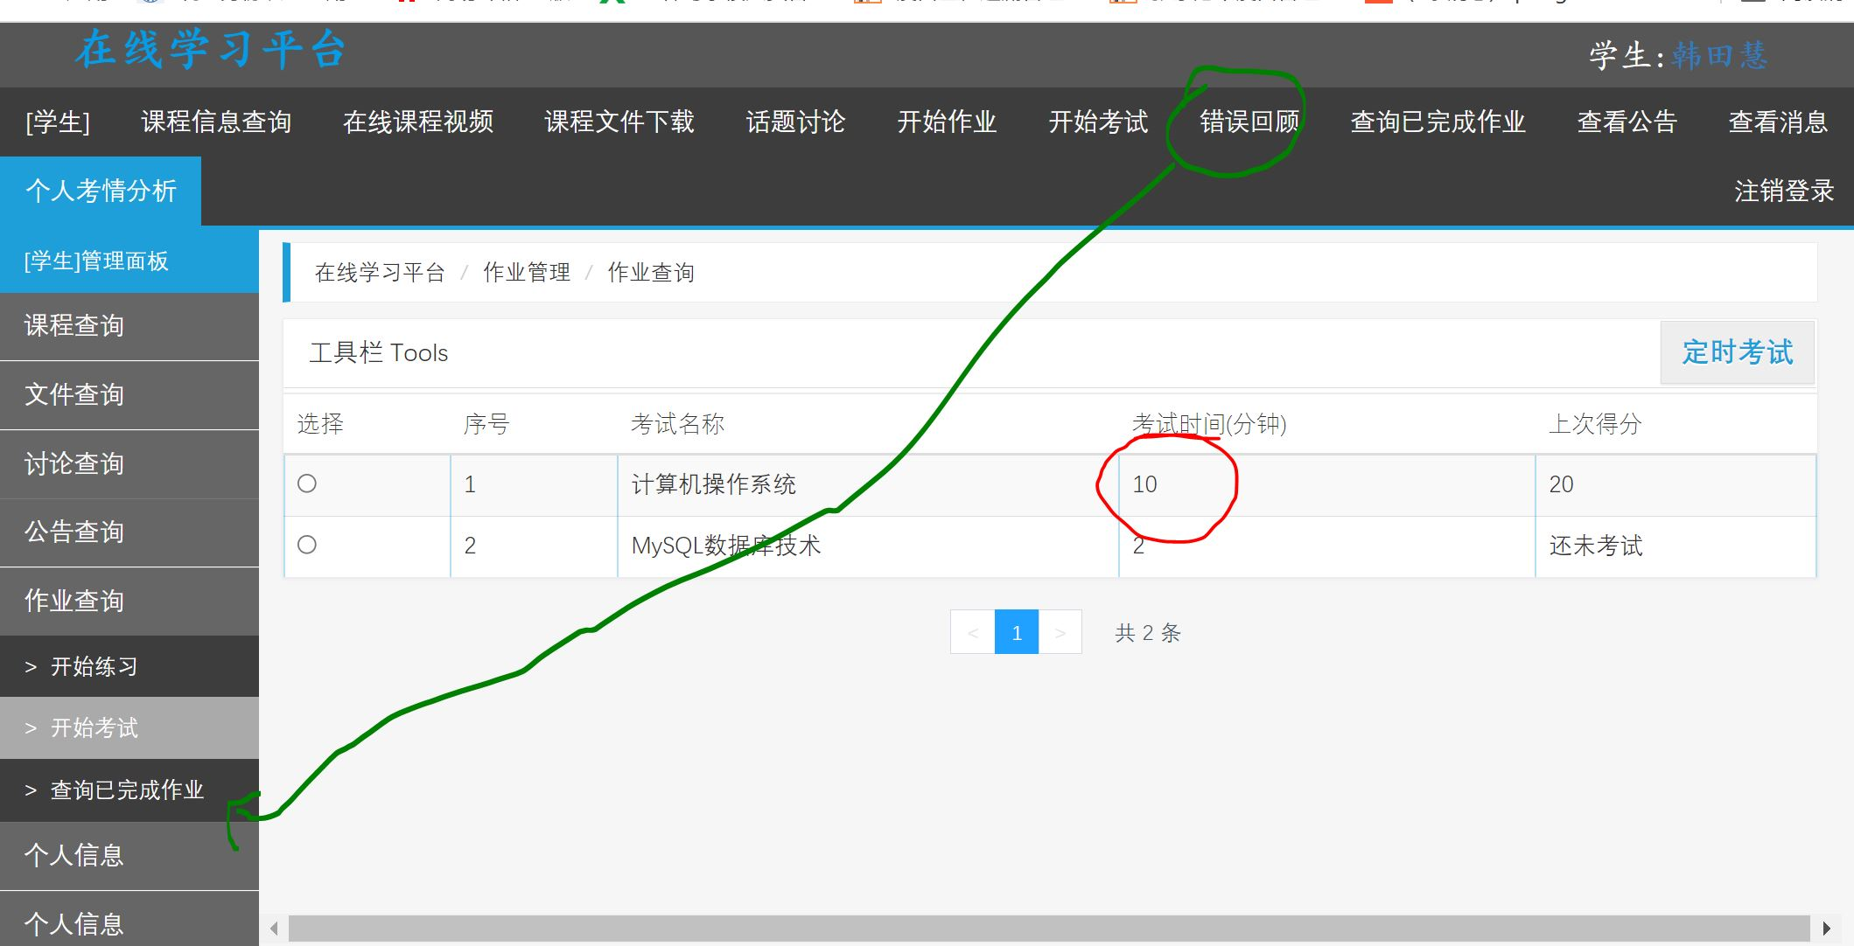
Task: Click horizontal scrollbar left arrow
Action: 274,929
